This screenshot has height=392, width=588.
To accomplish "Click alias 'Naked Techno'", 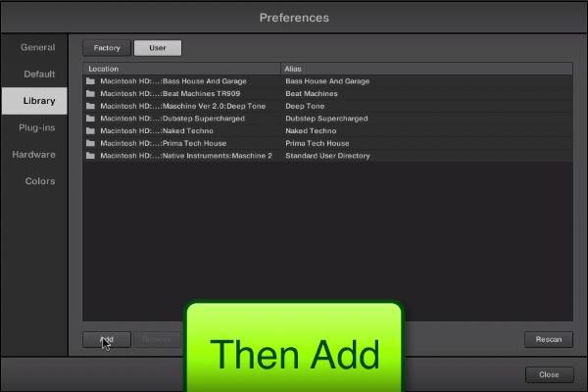I will (311, 130).
